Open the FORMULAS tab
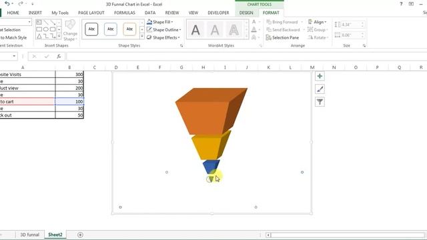 (125, 13)
